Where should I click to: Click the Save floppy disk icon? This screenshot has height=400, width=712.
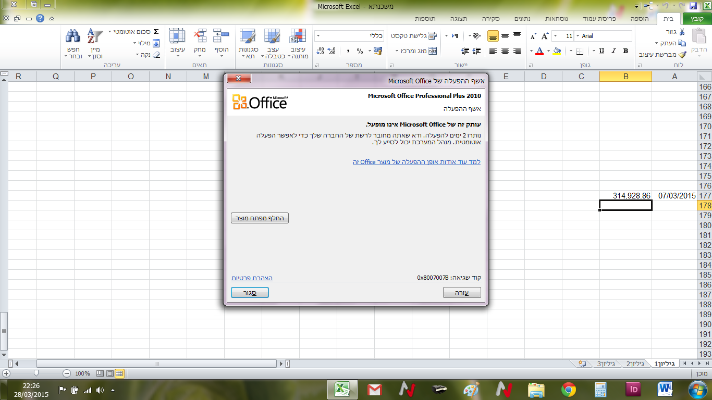pos(693,6)
